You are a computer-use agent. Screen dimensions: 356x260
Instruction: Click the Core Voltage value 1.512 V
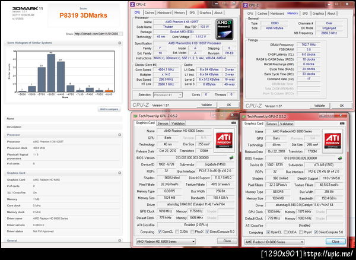click(201, 37)
